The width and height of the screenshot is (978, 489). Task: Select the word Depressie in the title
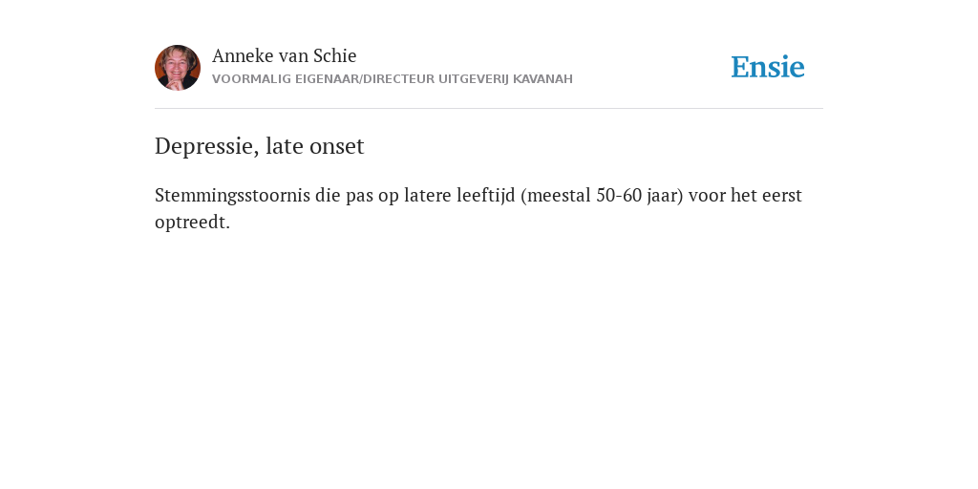206,146
